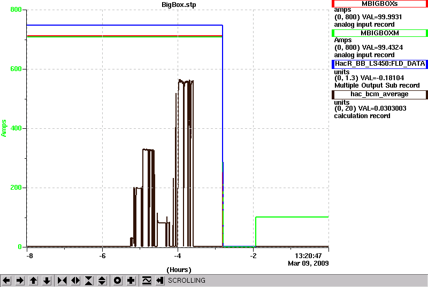Pan the plot right with the right arrow
Viewport: 428px width, 287px height.
pyautogui.click(x=20, y=281)
